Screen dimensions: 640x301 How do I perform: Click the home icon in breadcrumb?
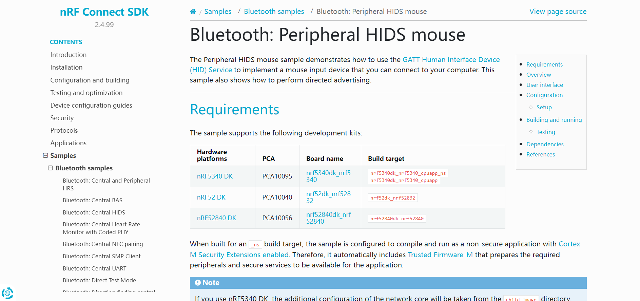[193, 12]
